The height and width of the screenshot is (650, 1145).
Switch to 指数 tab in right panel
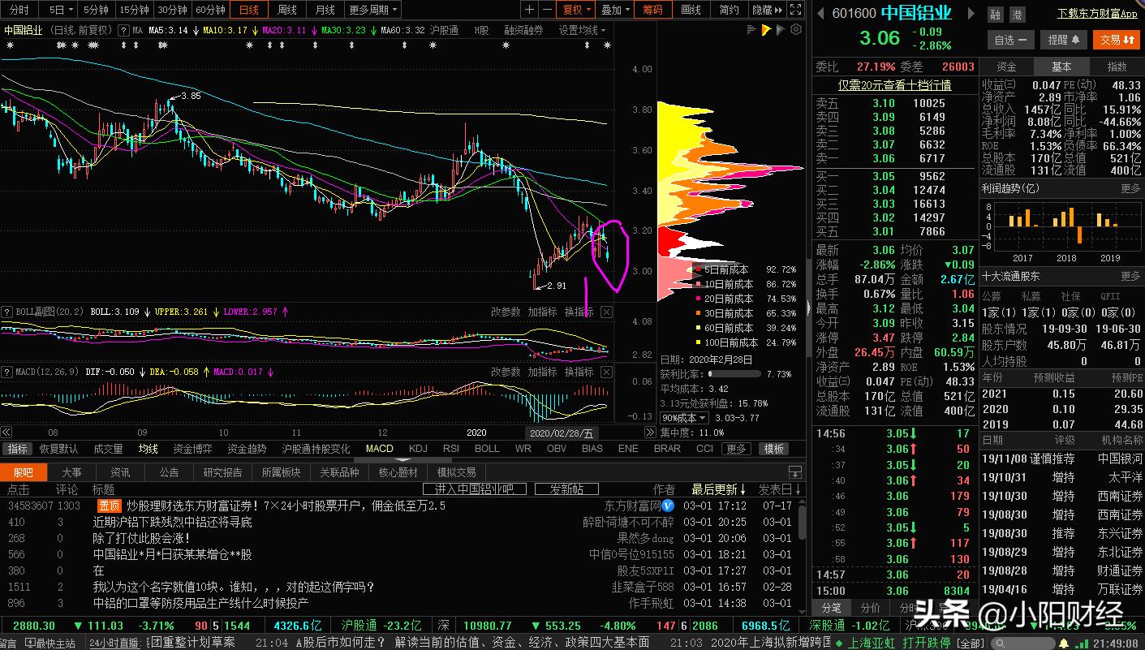pyautogui.click(x=1117, y=67)
